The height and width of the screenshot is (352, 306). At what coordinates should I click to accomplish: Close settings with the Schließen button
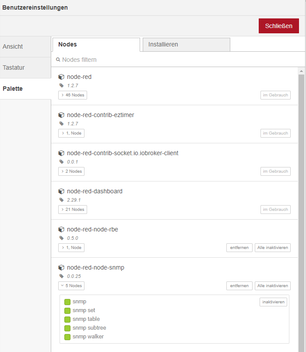[279, 26]
